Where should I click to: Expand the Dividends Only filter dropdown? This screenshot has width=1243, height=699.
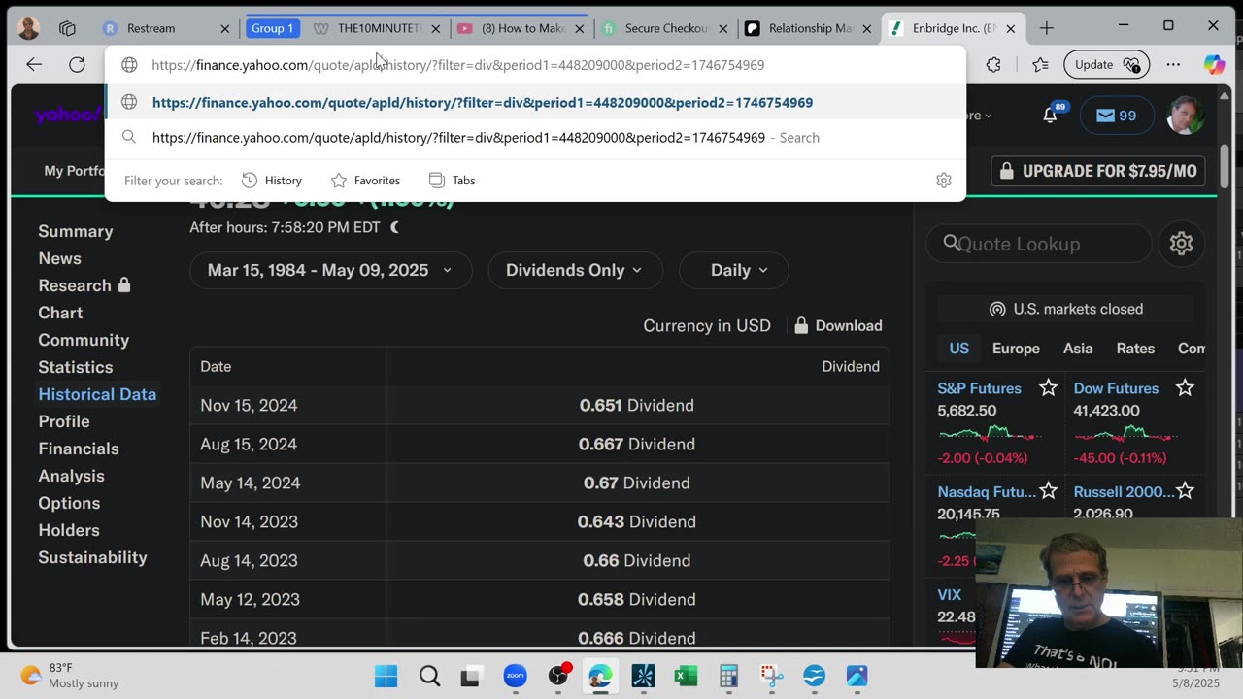point(575,270)
